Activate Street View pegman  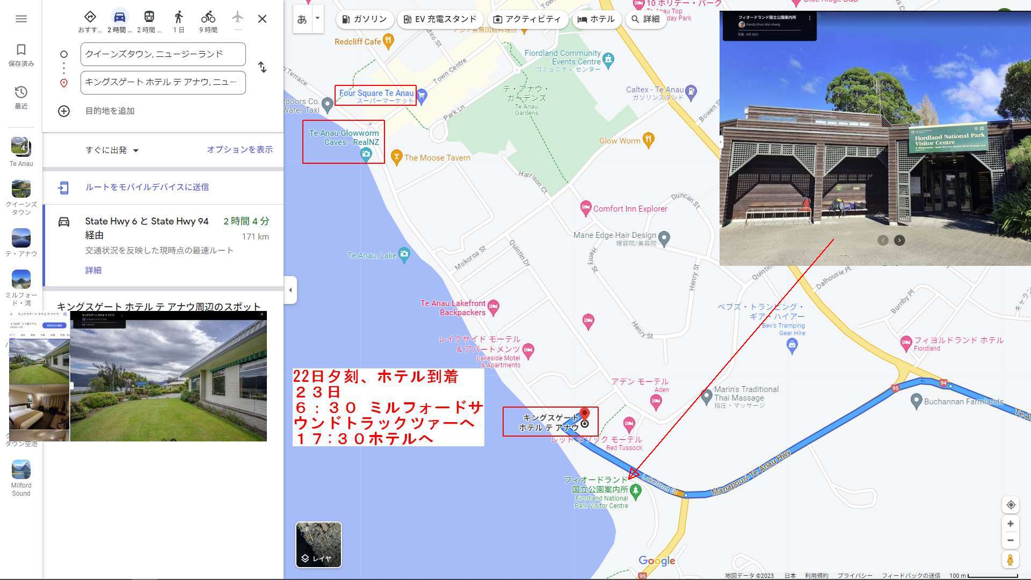(x=1011, y=560)
